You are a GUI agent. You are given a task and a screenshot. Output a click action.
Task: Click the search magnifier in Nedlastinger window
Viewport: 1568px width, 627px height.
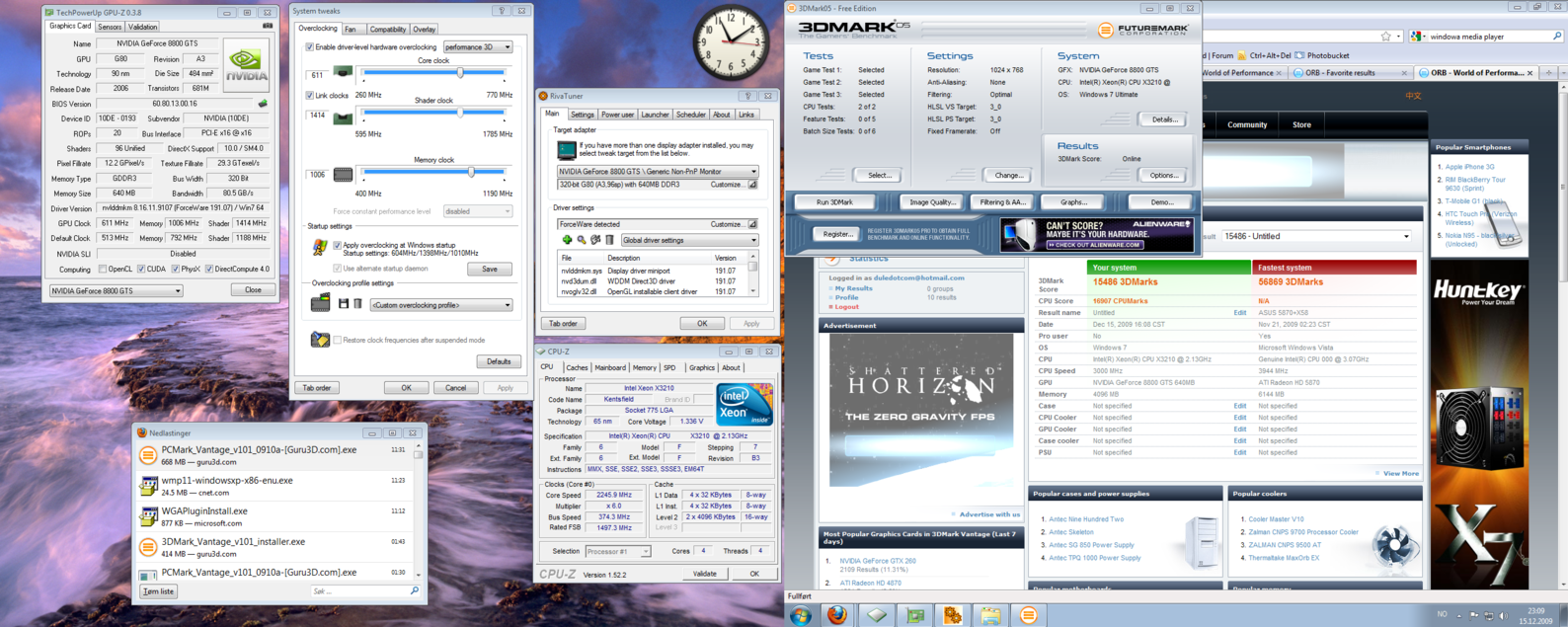[x=415, y=590]
